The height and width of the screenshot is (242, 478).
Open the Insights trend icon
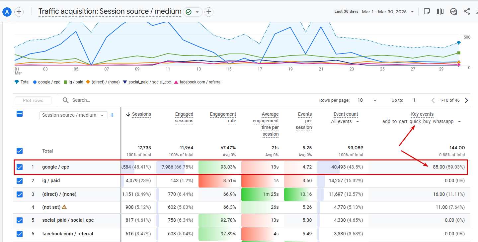tap(453, 11)
